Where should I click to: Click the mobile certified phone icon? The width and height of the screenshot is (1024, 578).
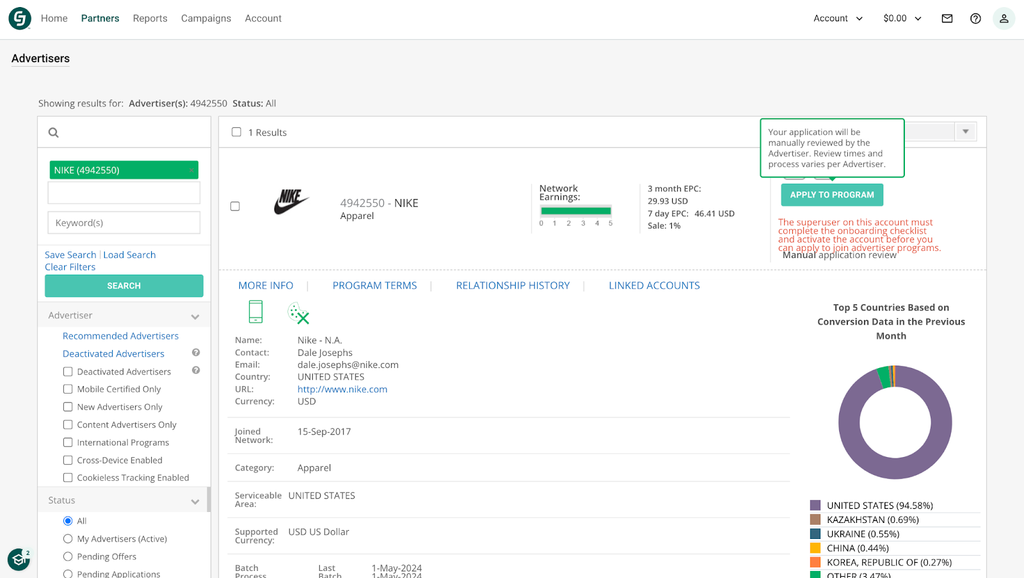click(x=256, y=312)
